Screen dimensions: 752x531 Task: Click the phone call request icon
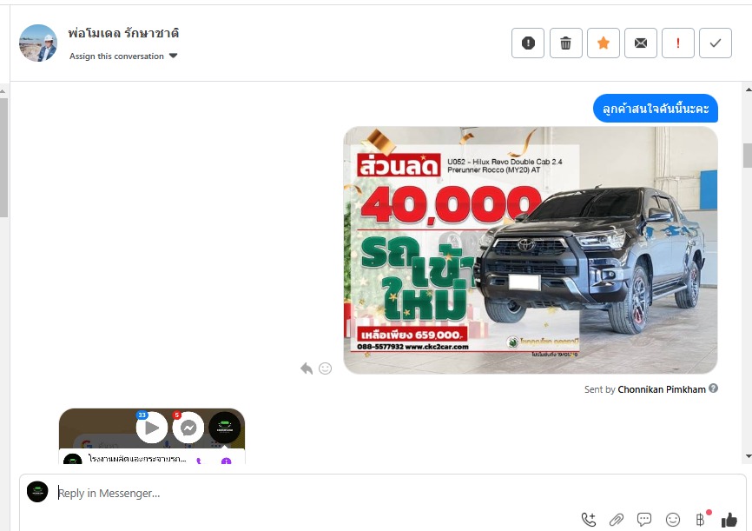589,519
